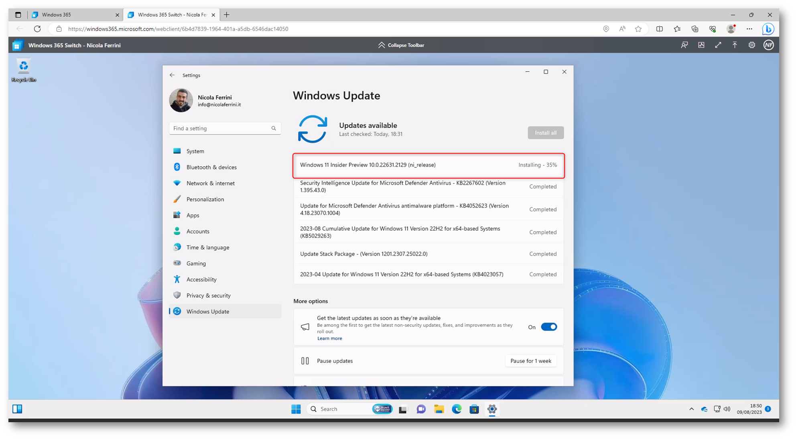Image resolution: width=796 pixels, height=439 pixels.
Task: Click the taskbar Search box
Action: [x=350, y=409]
